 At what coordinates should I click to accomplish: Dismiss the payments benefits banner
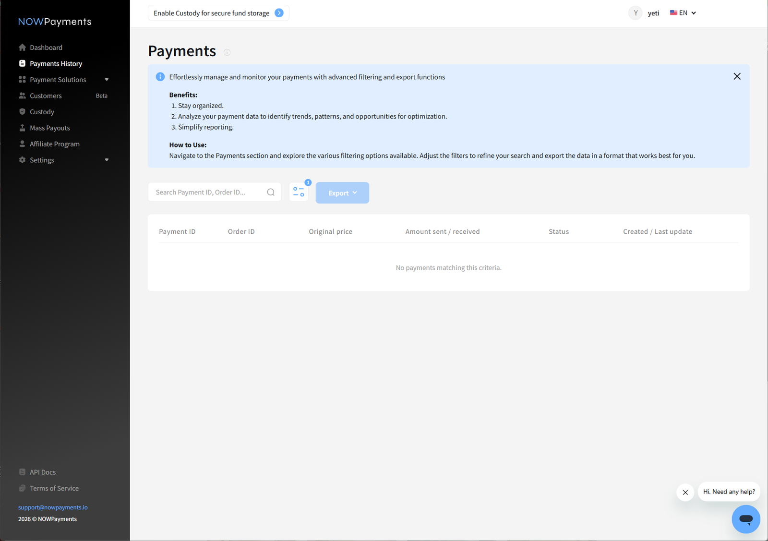coord(737,76)
